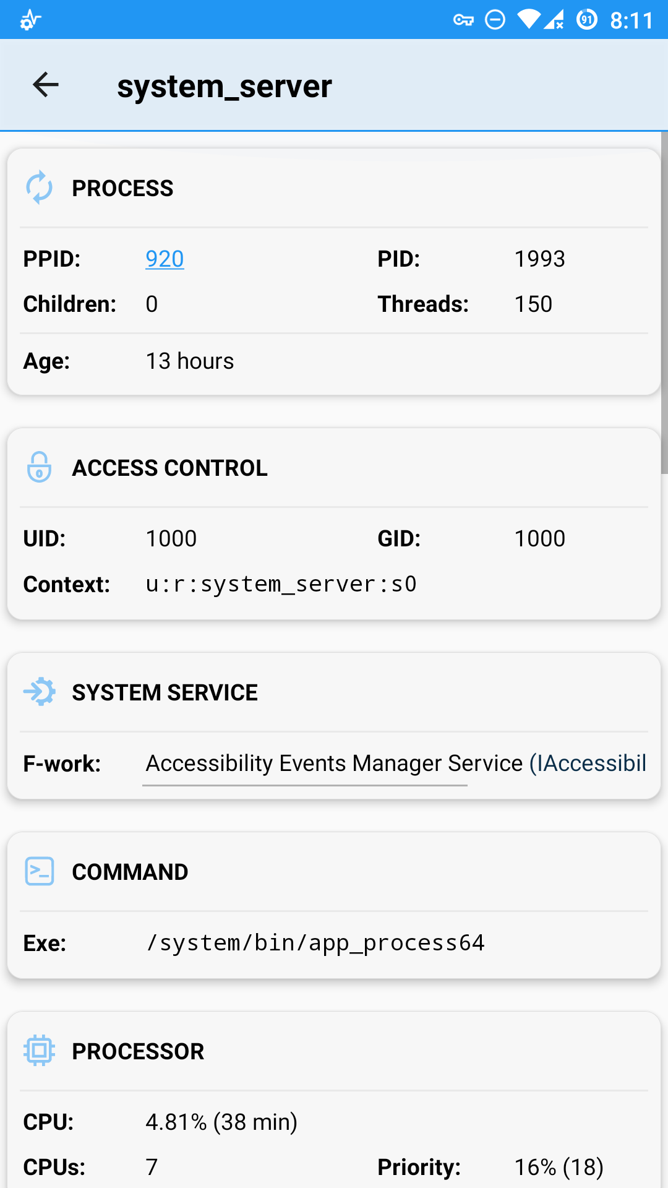The width and height of the screenshot is (668, 1188).
Task: Tap the Process section refresh icon
Action: tap(40, 187)
